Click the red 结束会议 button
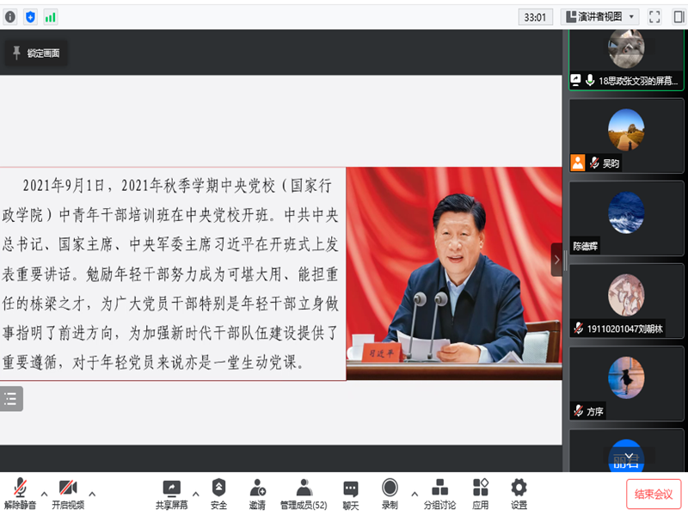The width and height of the screenshot is (688, 516). pos(654,494)
